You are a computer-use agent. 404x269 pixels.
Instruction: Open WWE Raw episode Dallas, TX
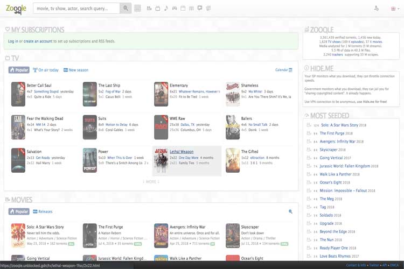pyautogui.click(x=187, y=125)
